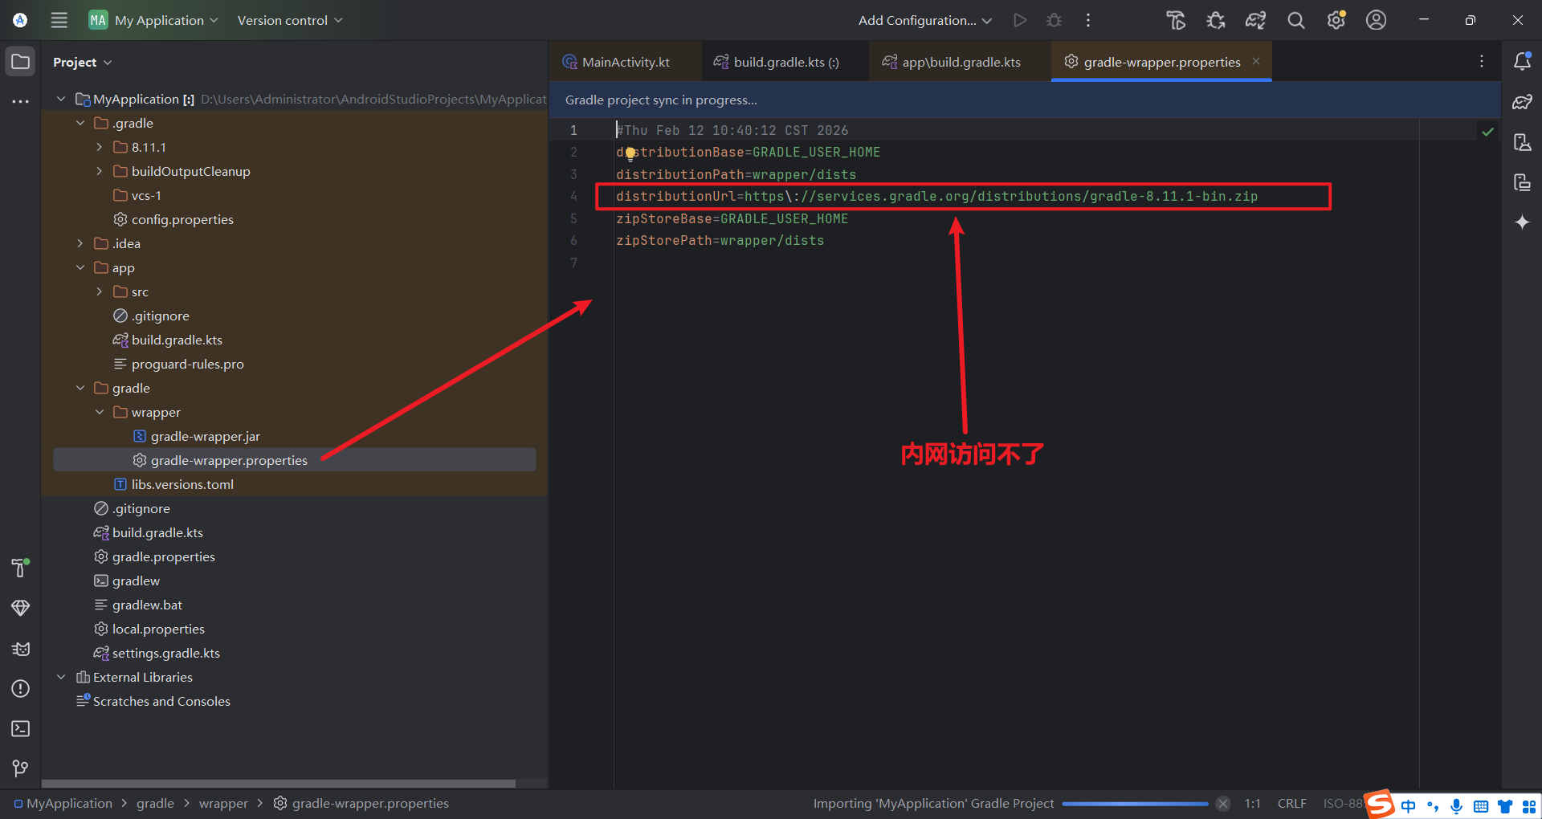Click the Sync Project with Gradle Files icon
Screen dimensions: 1542x819
[x=1256, y=20]
